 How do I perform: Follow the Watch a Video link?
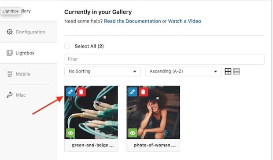click(x=184, y=21)
